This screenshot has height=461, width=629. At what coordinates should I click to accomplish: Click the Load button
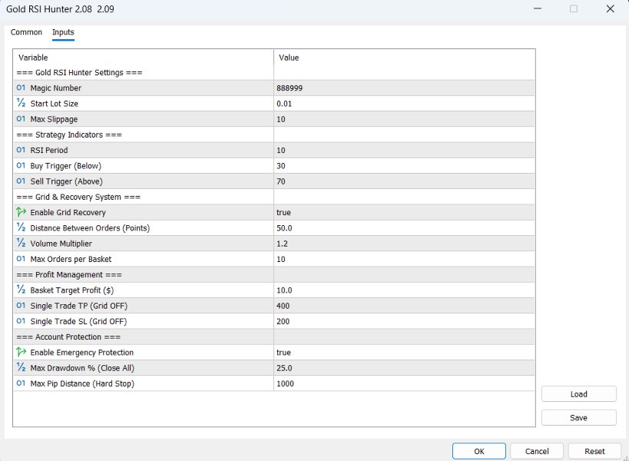[x=578, y=393]
